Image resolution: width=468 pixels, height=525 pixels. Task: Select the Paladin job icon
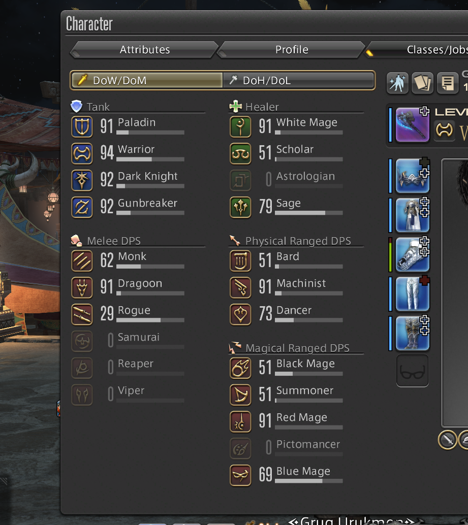coord(82,127)
